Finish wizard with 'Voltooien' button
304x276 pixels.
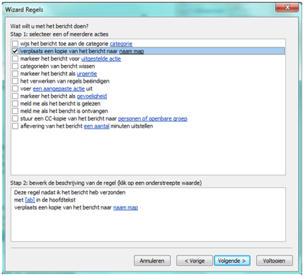(x=275, y=261)
